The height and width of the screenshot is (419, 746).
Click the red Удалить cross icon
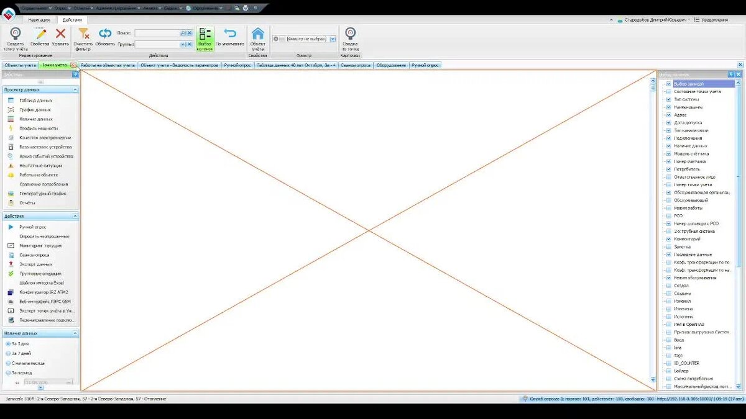[60, 34]
